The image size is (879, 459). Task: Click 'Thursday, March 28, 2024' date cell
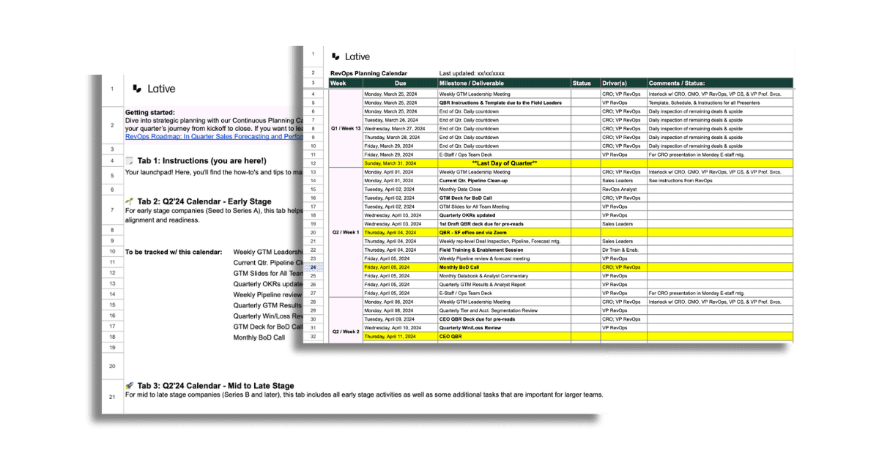[x=399, y=138]
